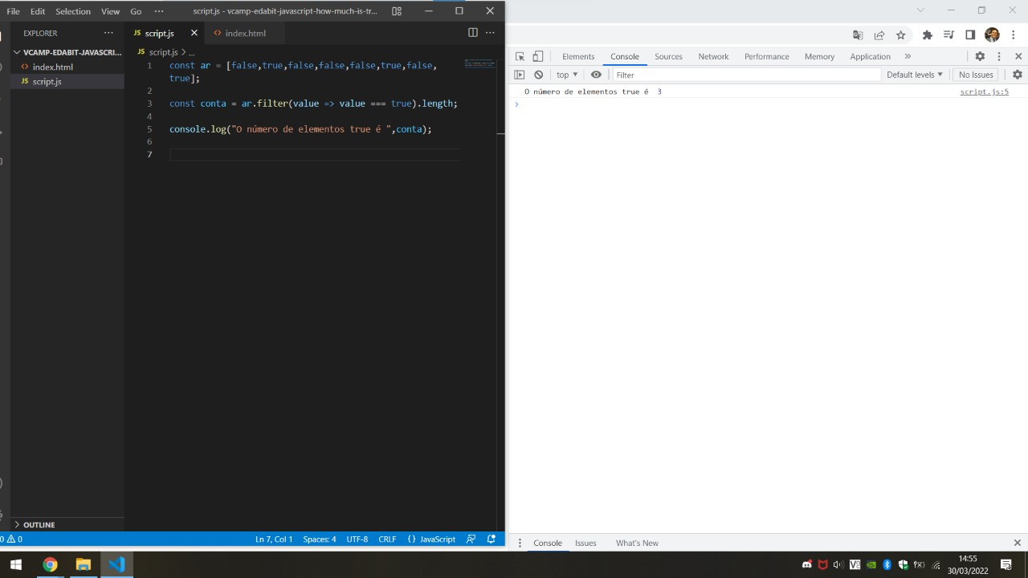1028x578 pixels.
Task: Click the errors and warnings indicator in status bar
Action: coord(10,539)
